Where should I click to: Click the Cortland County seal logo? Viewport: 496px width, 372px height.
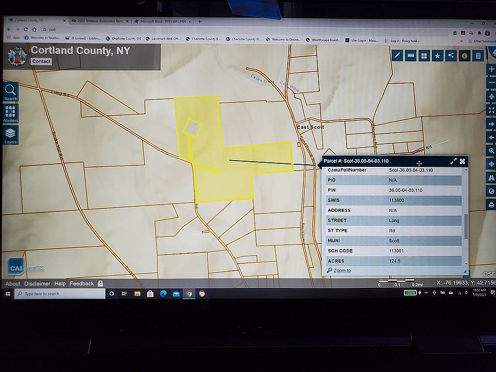[x=17, y=56]
